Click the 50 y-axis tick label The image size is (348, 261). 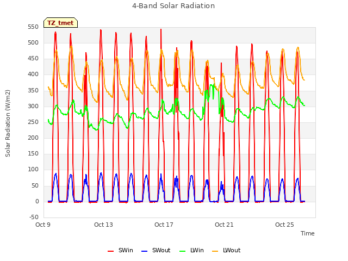tap(35, 186)
